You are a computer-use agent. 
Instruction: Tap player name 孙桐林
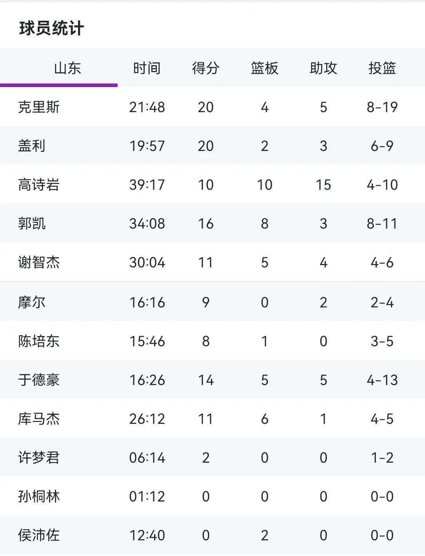point(39,496)
